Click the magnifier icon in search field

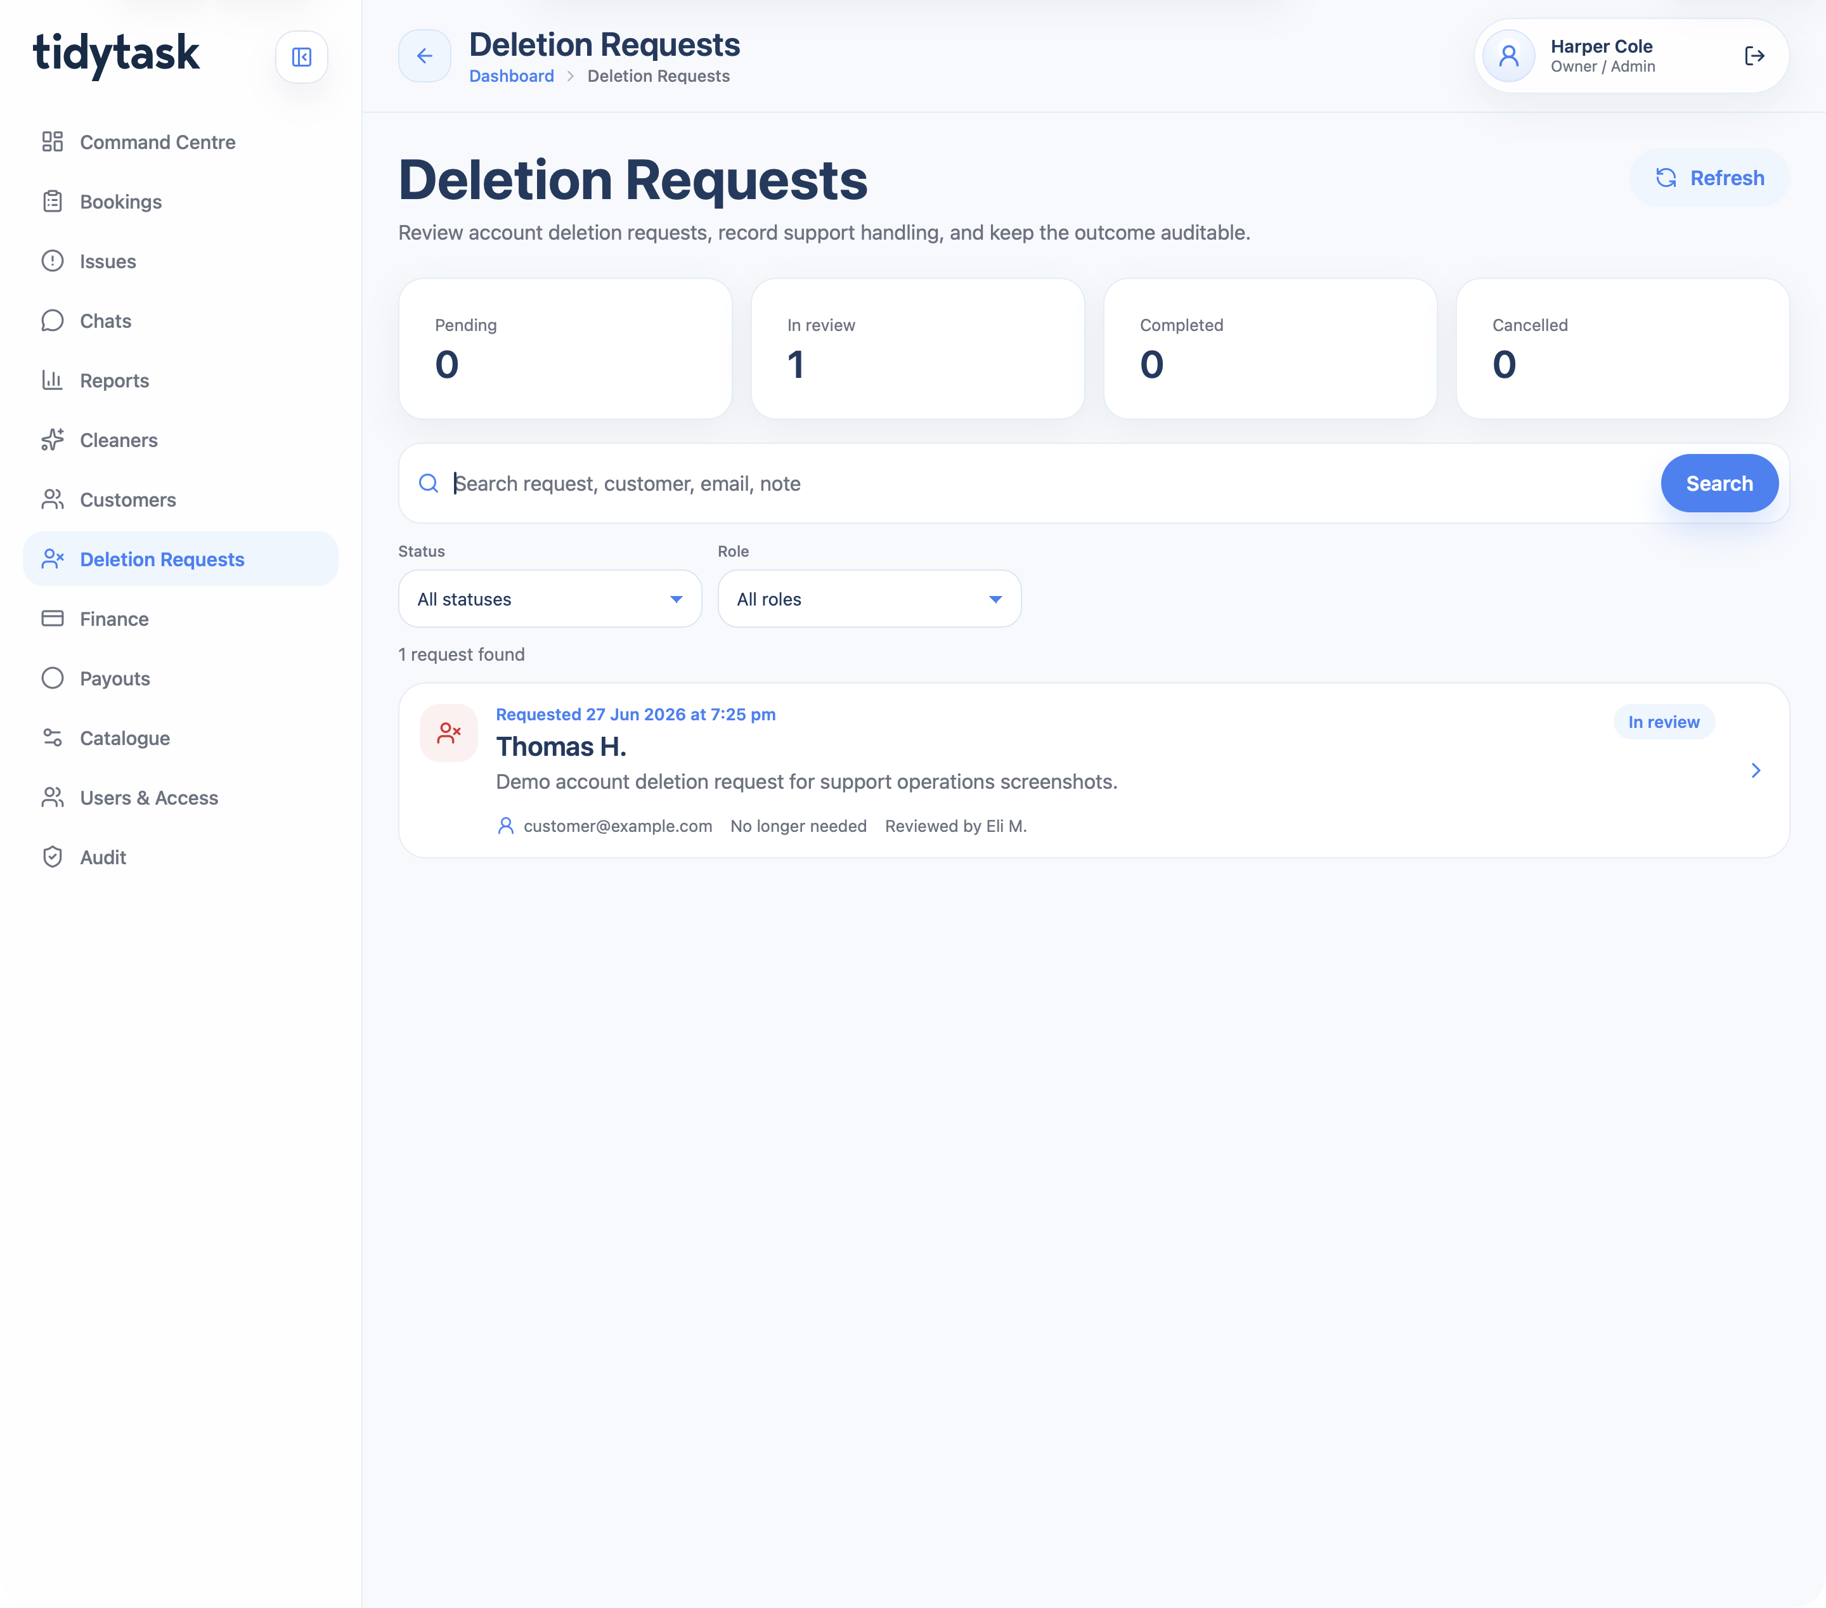[x=429, y=483]
